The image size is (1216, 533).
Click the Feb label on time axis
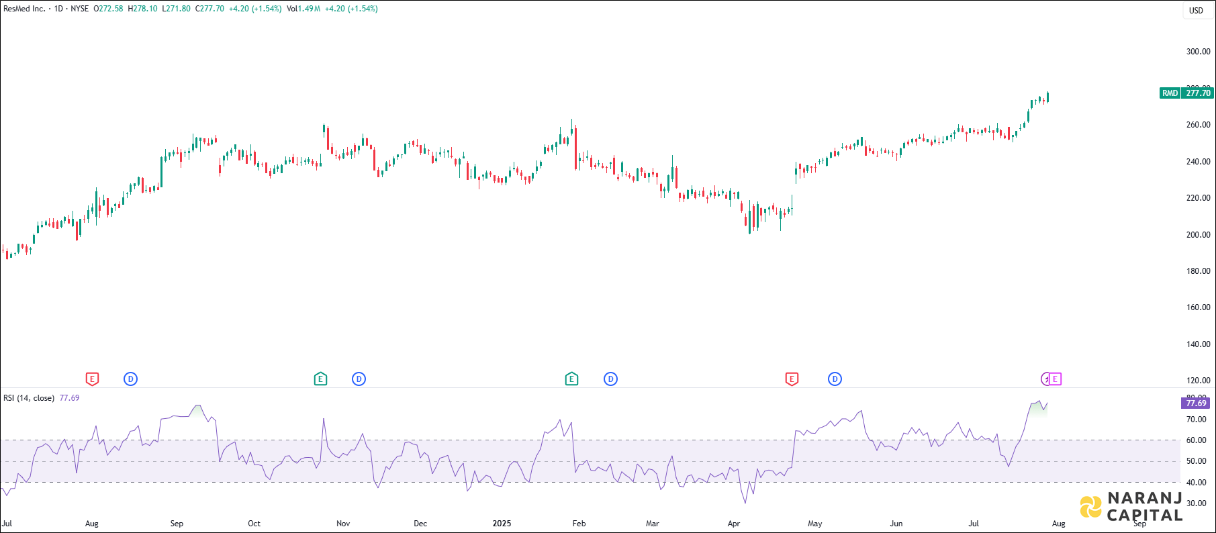579,524
